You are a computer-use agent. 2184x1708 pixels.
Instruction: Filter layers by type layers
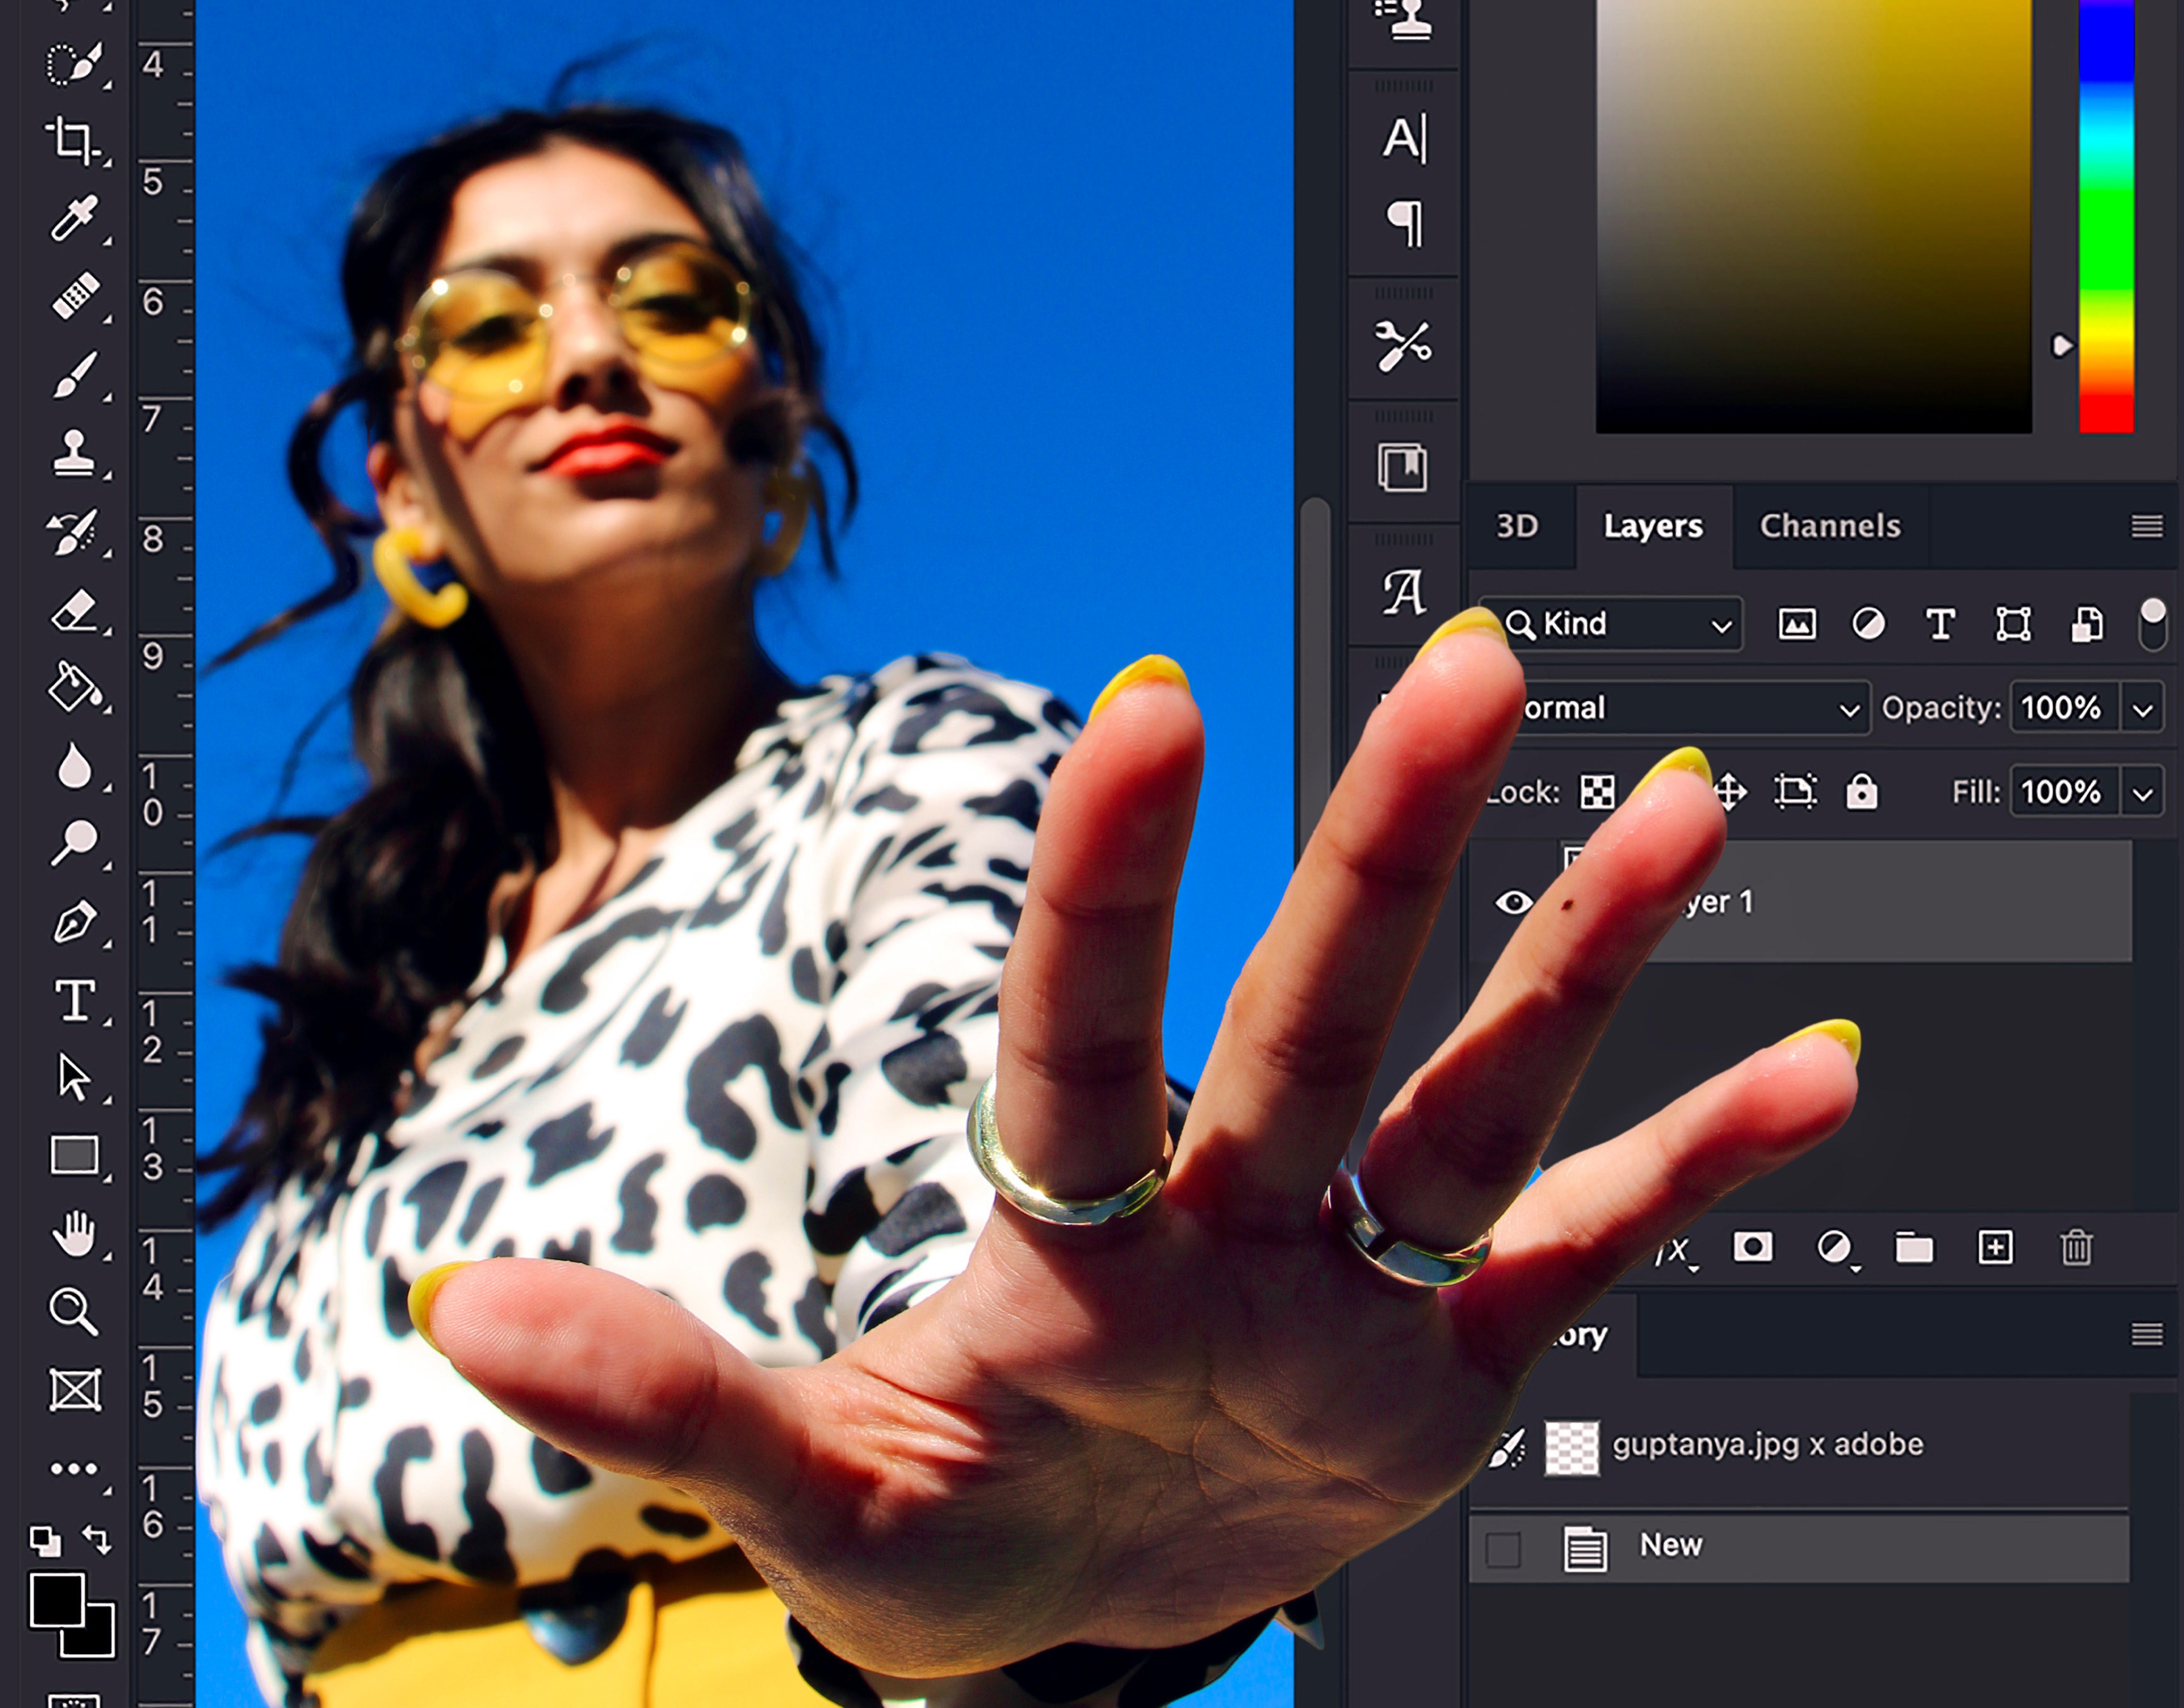(x=1941, y=625)
